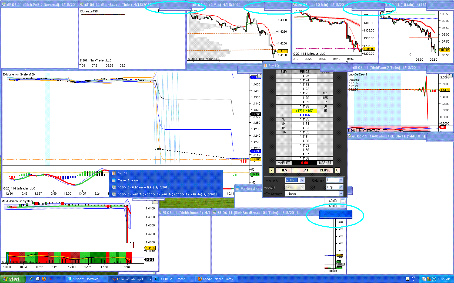Click the chart icon of 6E Rich PnF window
Viewport: 454px width, 283px height.
click(x=4, y=4)
